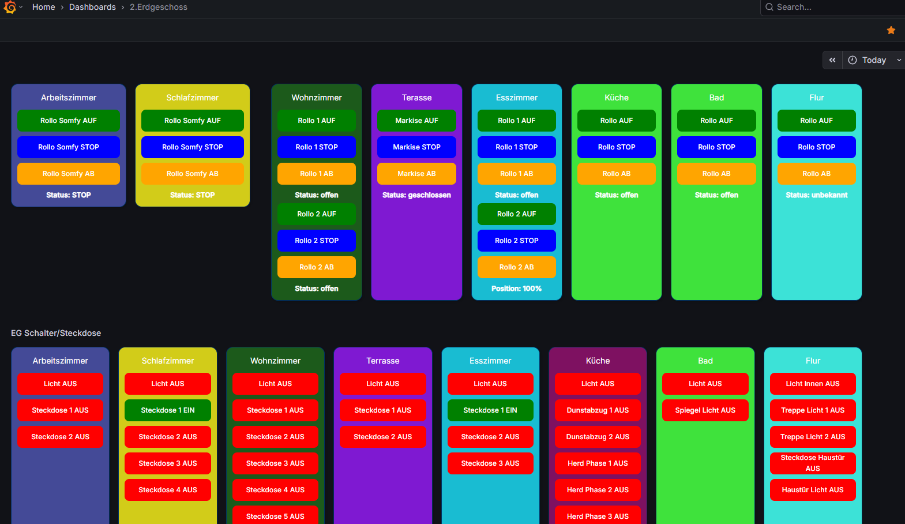
Task: Collapse the EG Schalter/Steckdose row
Action: pos(56,333)
